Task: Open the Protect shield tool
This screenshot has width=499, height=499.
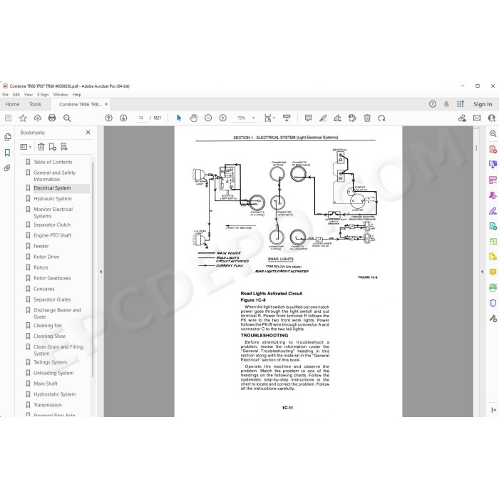Action: tap(493, 303)
